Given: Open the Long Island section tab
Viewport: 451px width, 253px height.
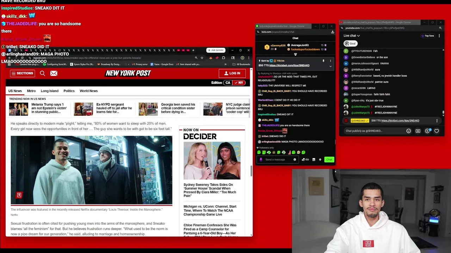Looking at the screenshot, I should point(49,91).
